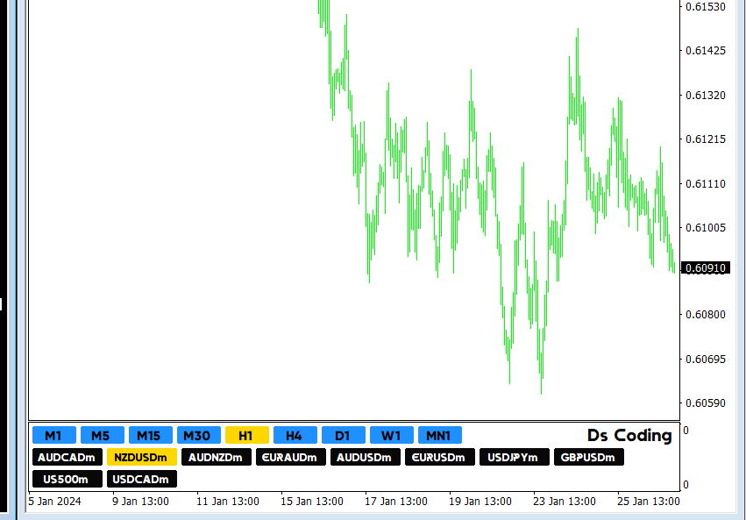This screenshot has height=520, width=746.
Task: Switch chart to AUDNZDm
Action: (x=217, y=457)
